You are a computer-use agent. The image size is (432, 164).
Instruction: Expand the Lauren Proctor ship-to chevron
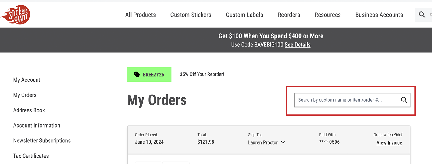(x=283, y=142)
